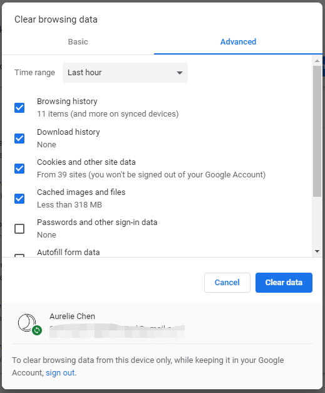
Task: Click the Browsing history label text
Action: [x=67, y=102]
